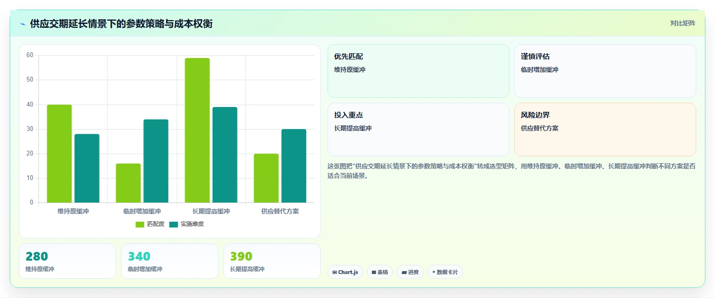
Task: Select the 匹配度 bar for 维持原缓冲
Action: pyautogui.click(x=59, y=154)
